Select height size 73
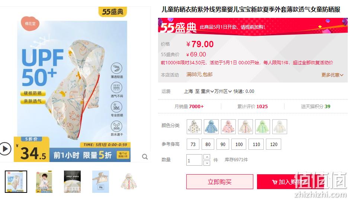Viewport: 350px width, 201px height. point(193,144)
